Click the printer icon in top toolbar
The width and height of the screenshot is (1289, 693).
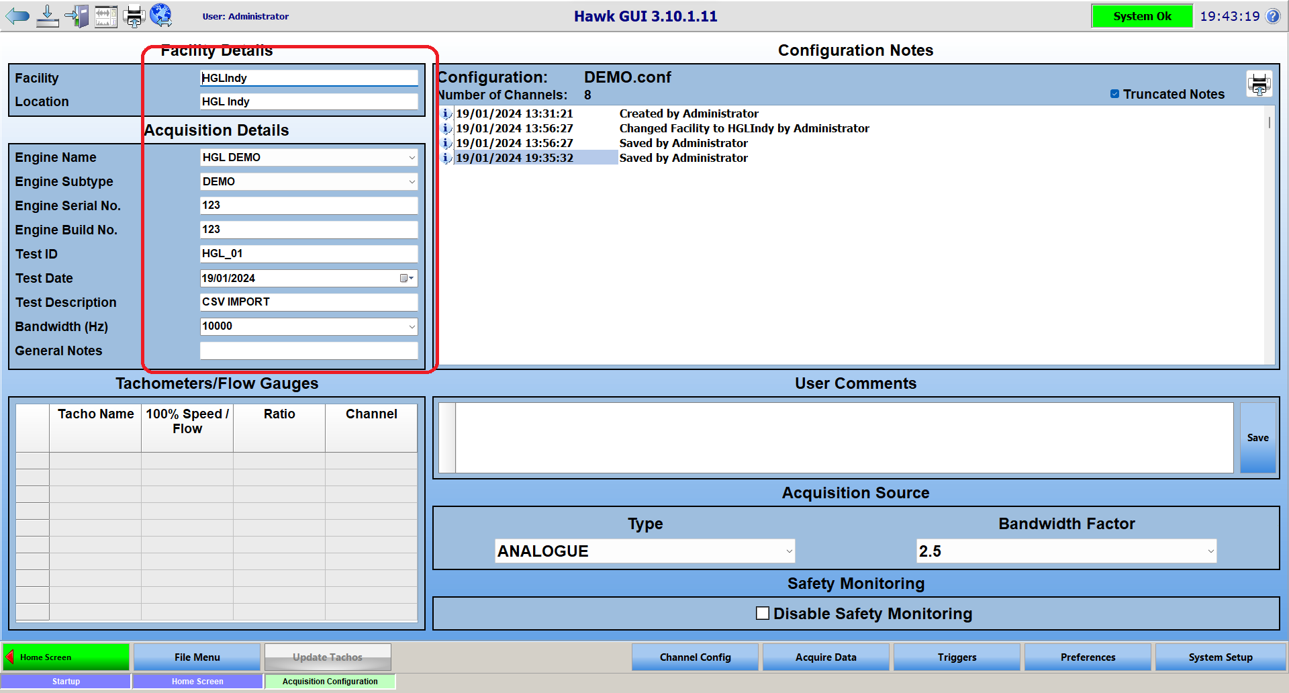click(134, 16)
